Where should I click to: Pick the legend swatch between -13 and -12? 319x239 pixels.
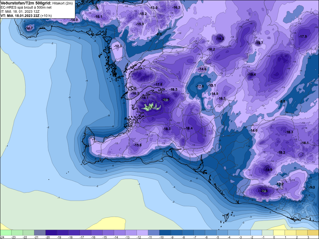(x=131, y=233)
